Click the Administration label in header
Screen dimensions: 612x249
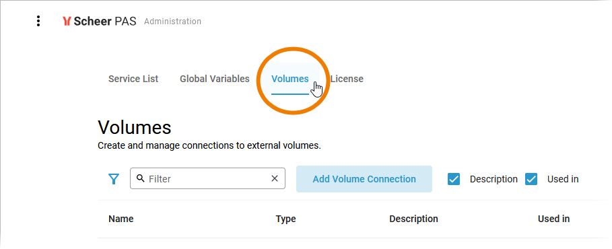point(172,22)
